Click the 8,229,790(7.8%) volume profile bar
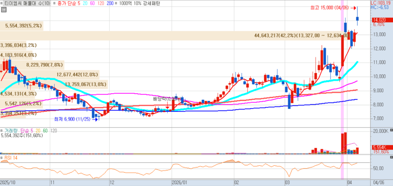This screenshot has width=393, height=186. (32, 65)
